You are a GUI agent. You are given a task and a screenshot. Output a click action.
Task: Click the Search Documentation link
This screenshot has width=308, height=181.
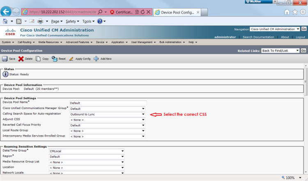click(x=258, y=37)
